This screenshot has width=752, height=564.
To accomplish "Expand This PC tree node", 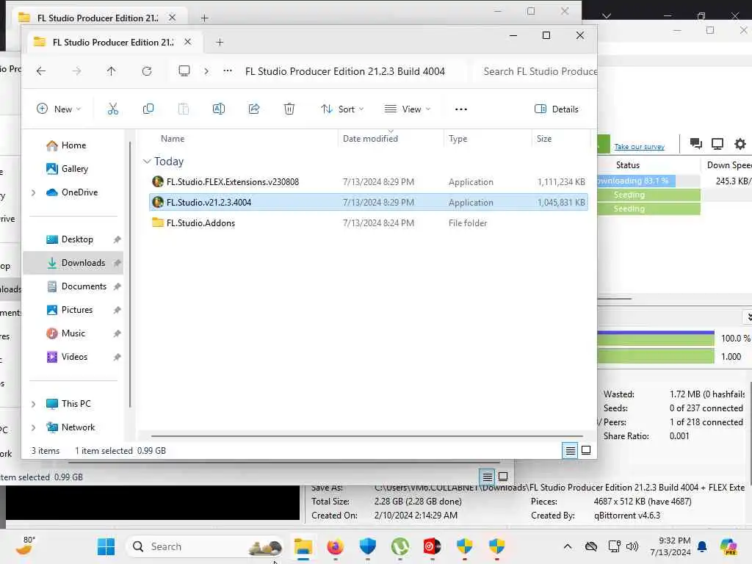I will click(x=33, y=405).
